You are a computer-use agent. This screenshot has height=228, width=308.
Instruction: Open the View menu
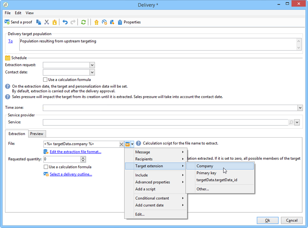click(30, 13)
